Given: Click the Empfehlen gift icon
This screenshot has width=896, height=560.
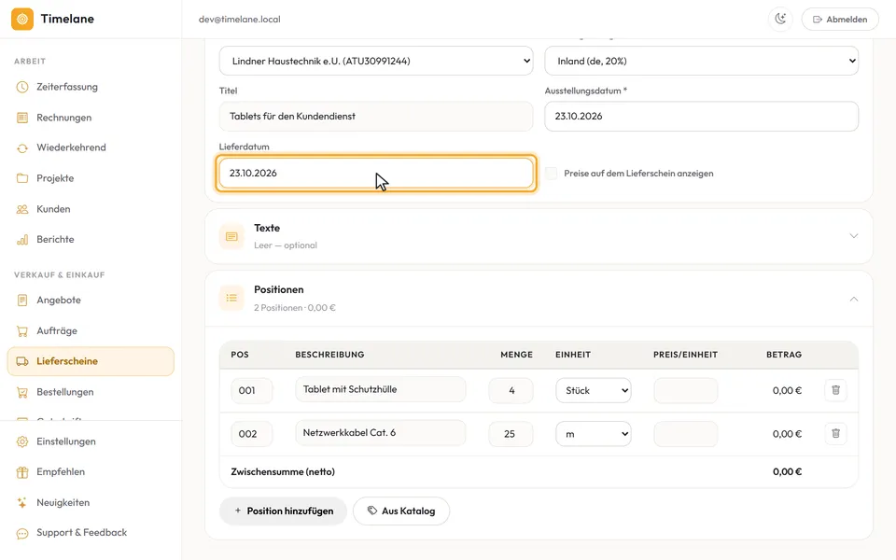Looking at the screenshot, I should pyautogui.click(x=22, y=472).
